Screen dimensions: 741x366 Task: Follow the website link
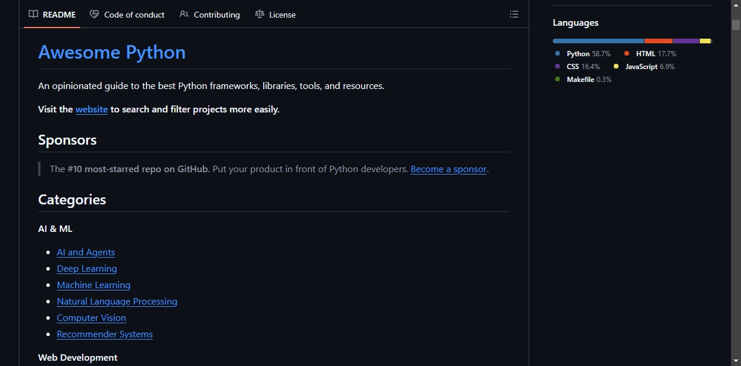coord(91,110)
